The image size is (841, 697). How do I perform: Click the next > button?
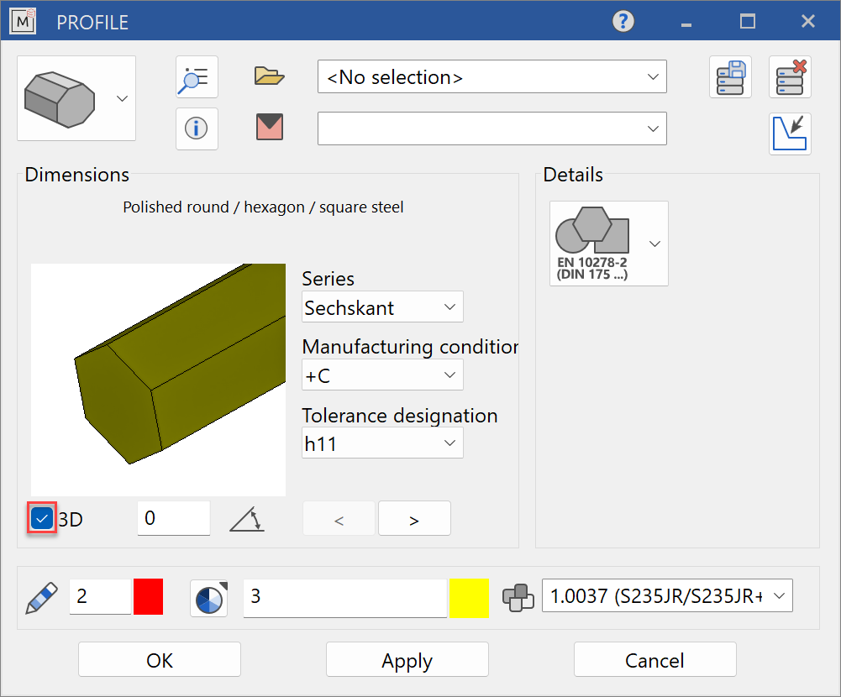[x=414, y=518]
